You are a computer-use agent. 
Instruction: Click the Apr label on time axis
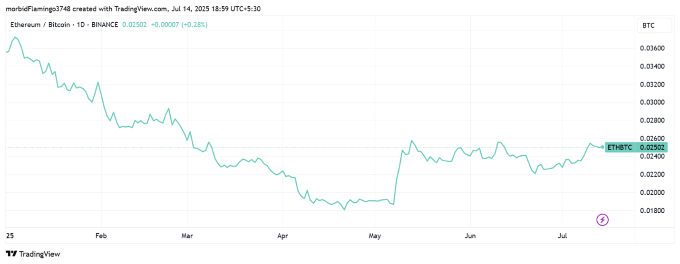(x=282, y=235)
